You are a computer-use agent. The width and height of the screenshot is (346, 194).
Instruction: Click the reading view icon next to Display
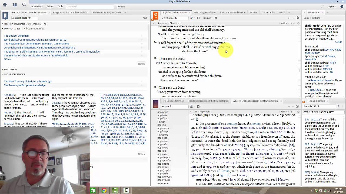click(216, 18)
